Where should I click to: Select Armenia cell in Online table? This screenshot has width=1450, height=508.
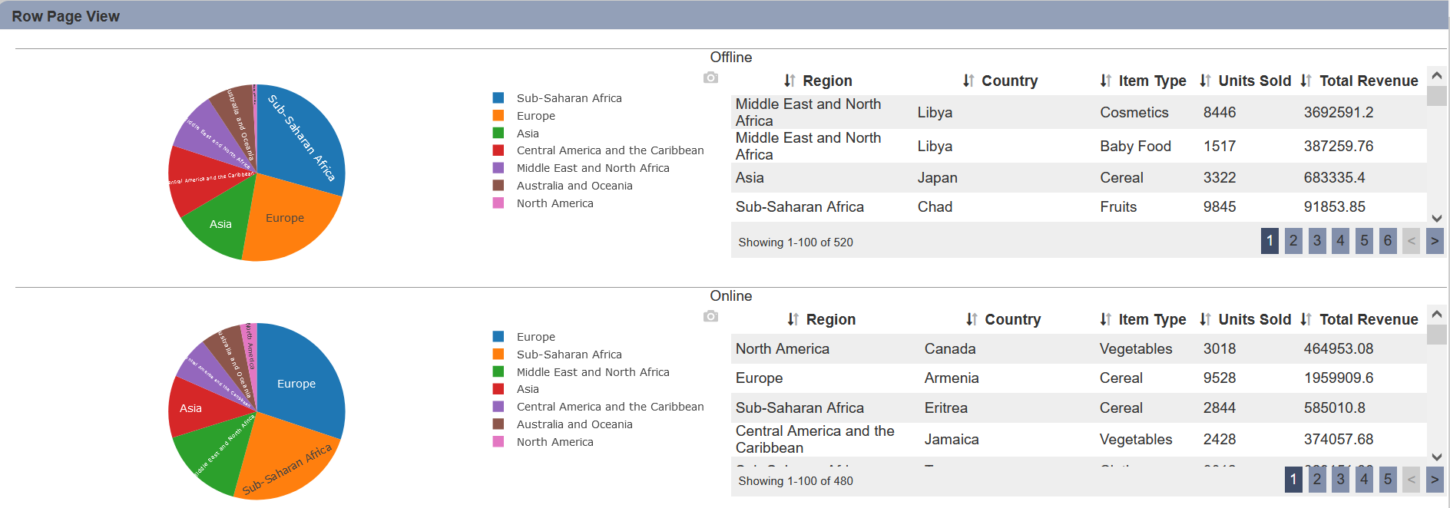[x=952, y=378]
